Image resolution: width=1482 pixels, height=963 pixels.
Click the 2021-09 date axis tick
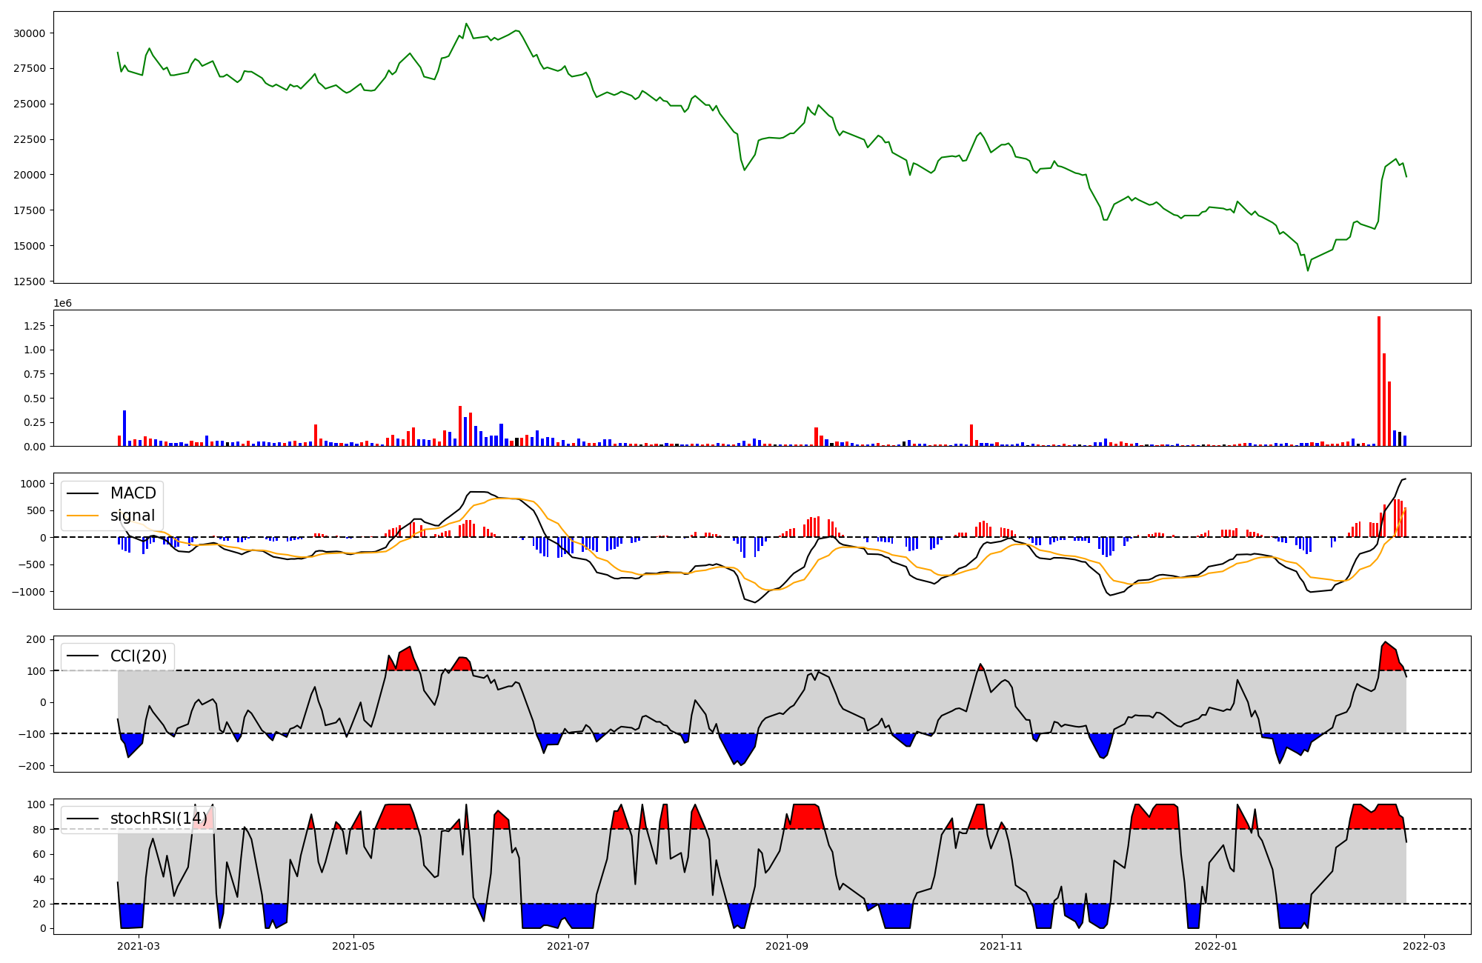(786, 946)
